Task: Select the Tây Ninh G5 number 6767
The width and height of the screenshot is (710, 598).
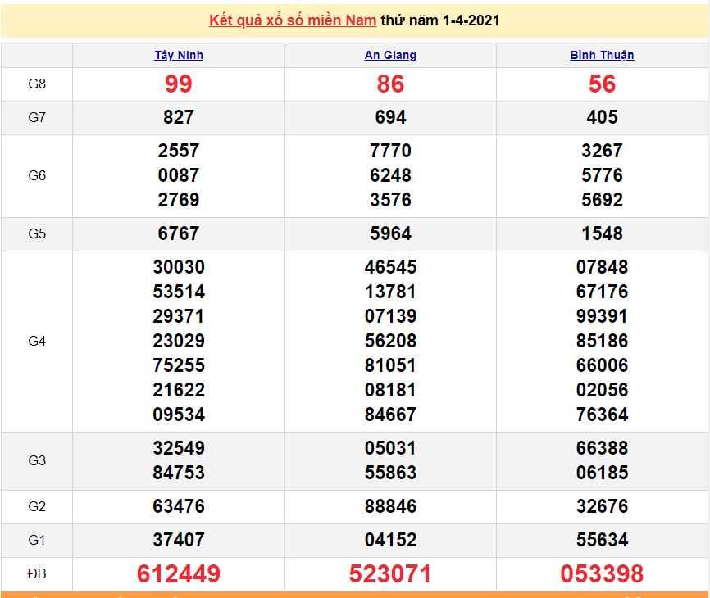Action: (x=179, y=234)
